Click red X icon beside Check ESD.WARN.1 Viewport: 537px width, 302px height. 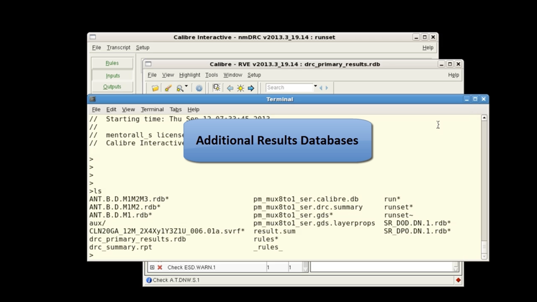coord(159,267)
